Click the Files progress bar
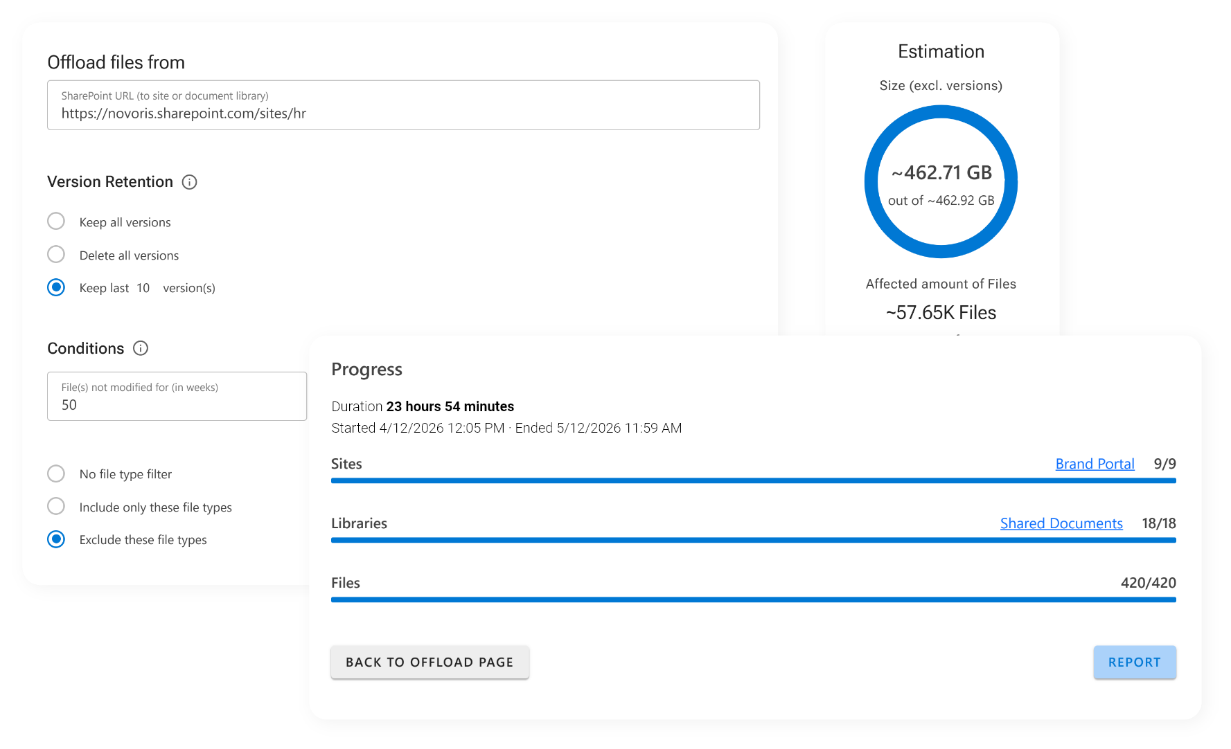 click(x=753, y=599)
